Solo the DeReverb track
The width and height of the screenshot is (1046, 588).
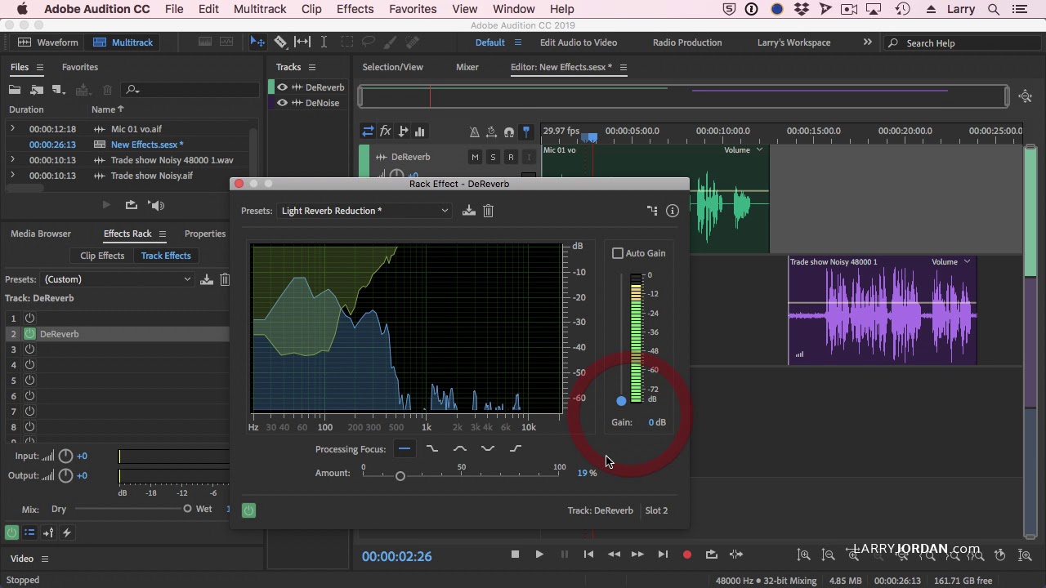[x=493, y=157]
